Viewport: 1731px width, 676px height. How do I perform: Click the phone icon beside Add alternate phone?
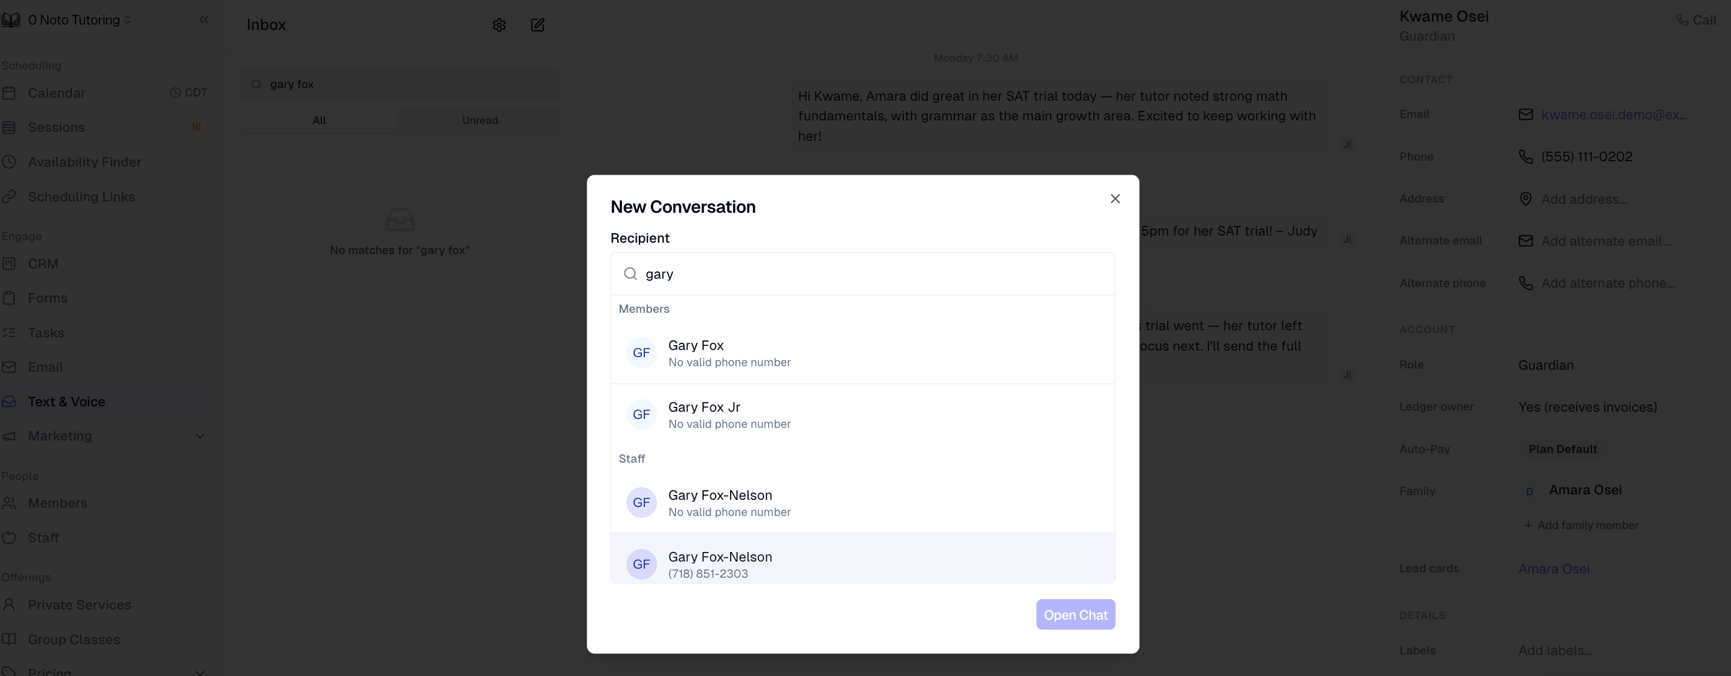coord(1525,283)
